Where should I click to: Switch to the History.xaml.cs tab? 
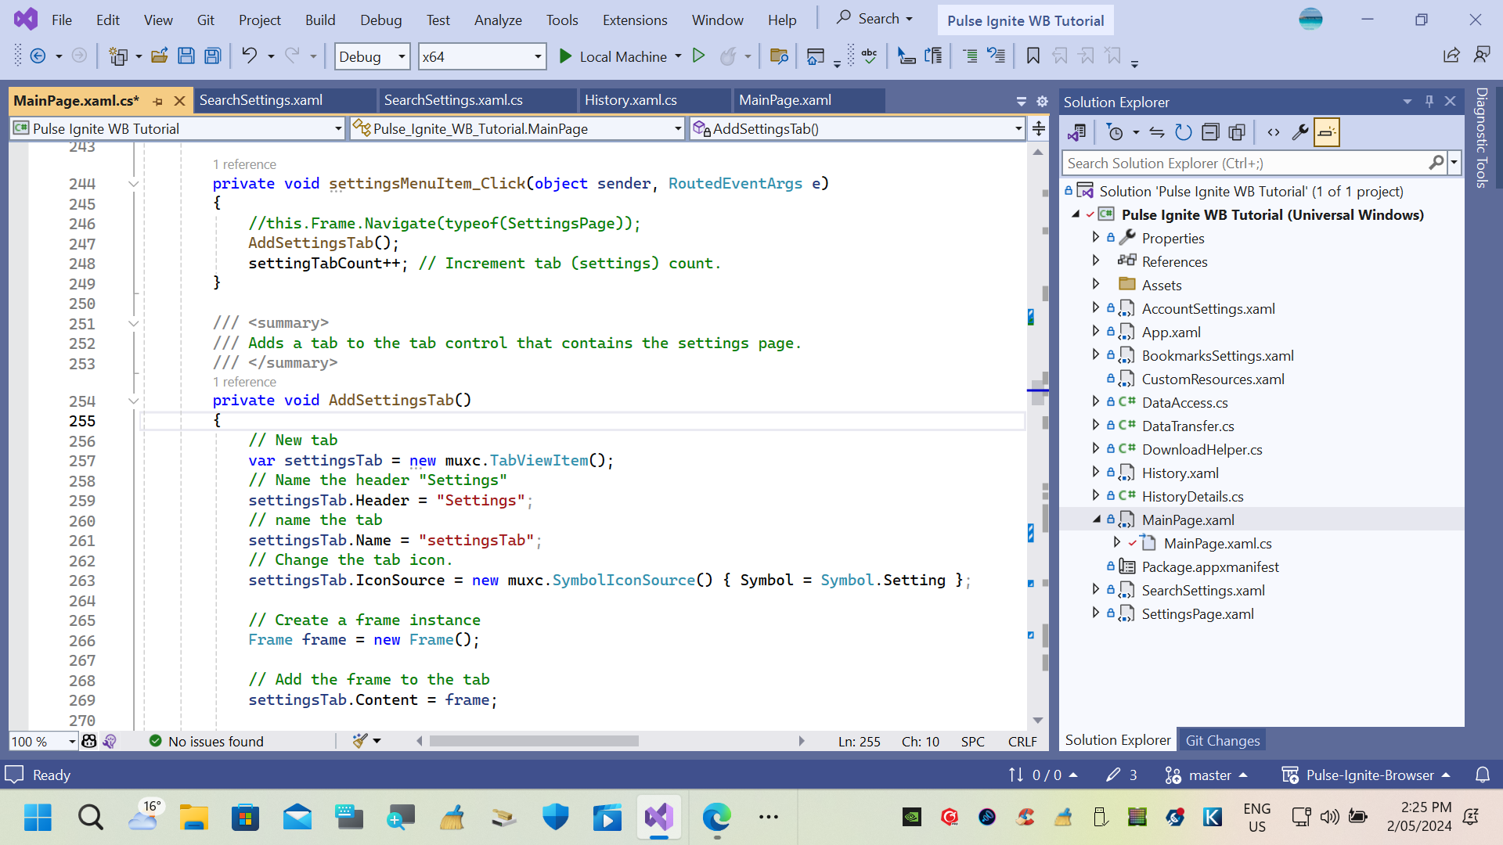point(631,100)
